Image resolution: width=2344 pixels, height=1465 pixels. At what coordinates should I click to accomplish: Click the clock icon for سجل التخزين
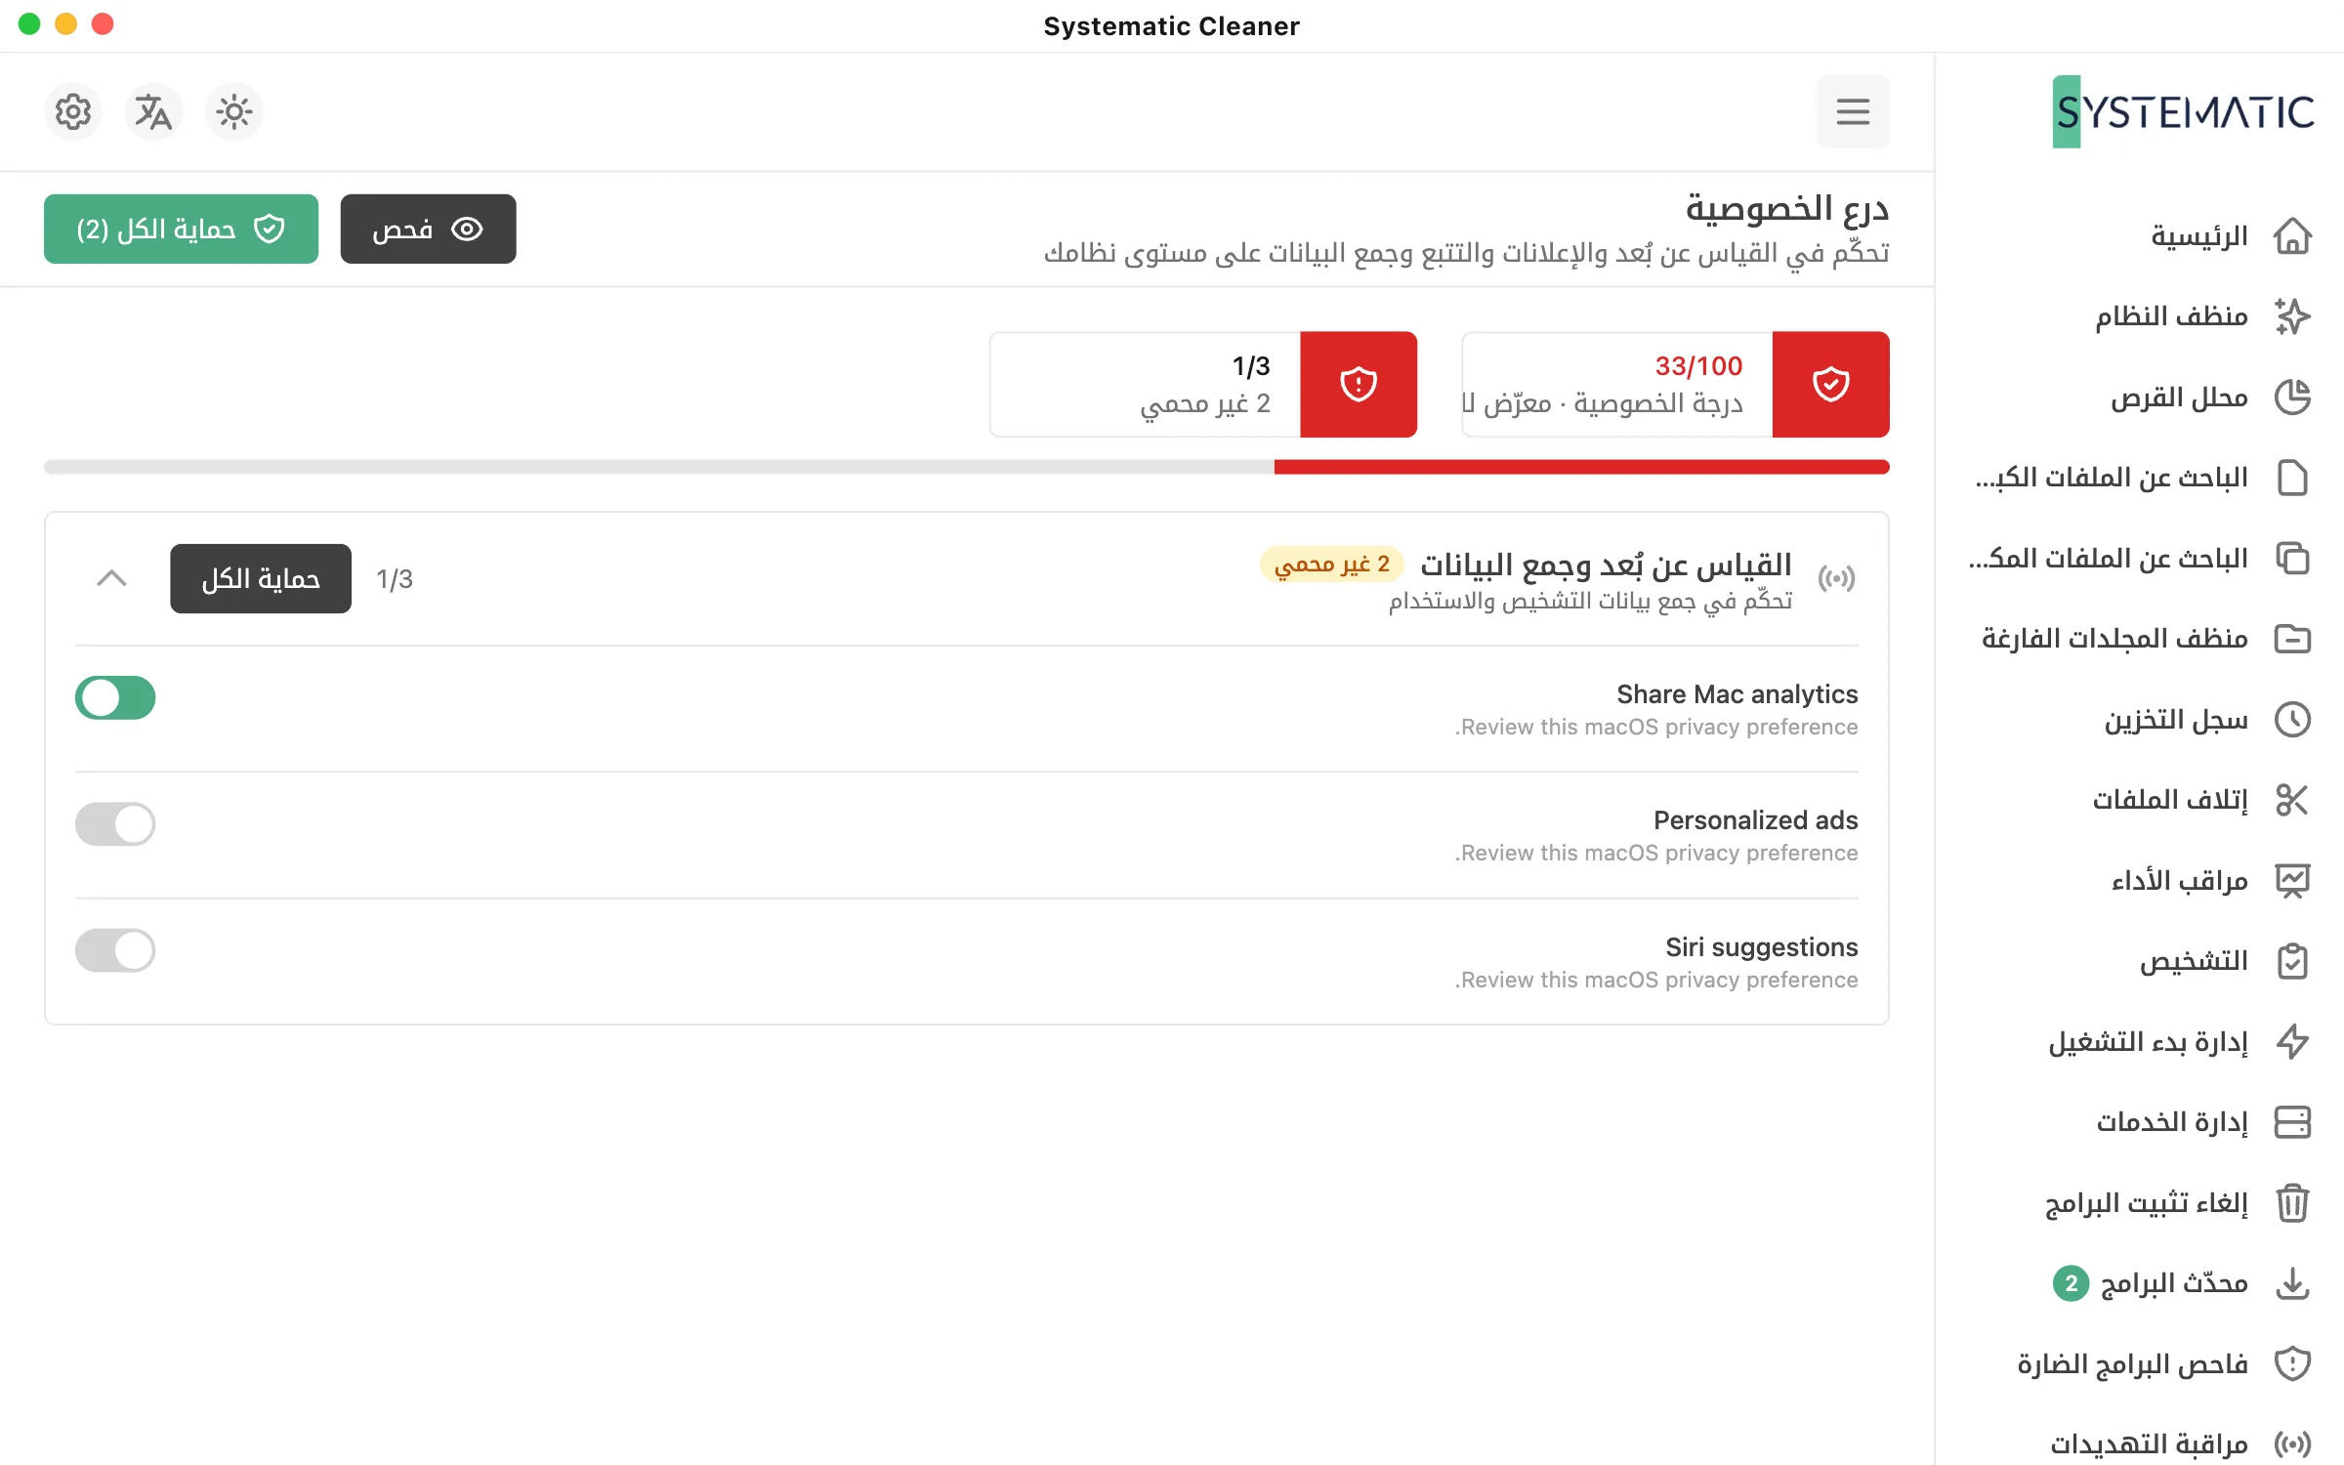[x=2292, y=720]
